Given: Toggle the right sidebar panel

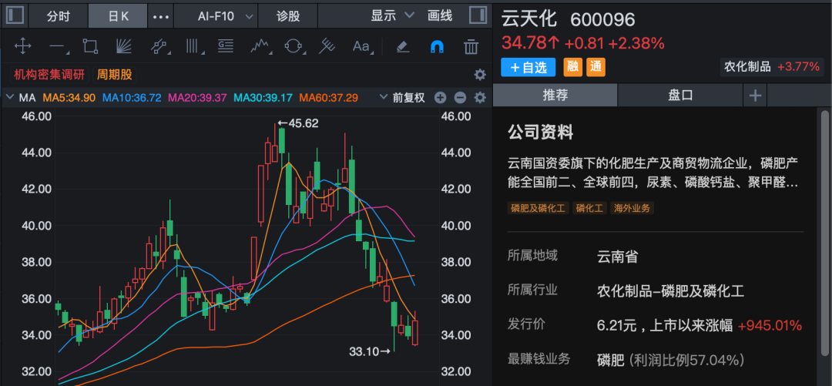Looking at the screenshot, I should pyautogui.click(x=478, y=15).
